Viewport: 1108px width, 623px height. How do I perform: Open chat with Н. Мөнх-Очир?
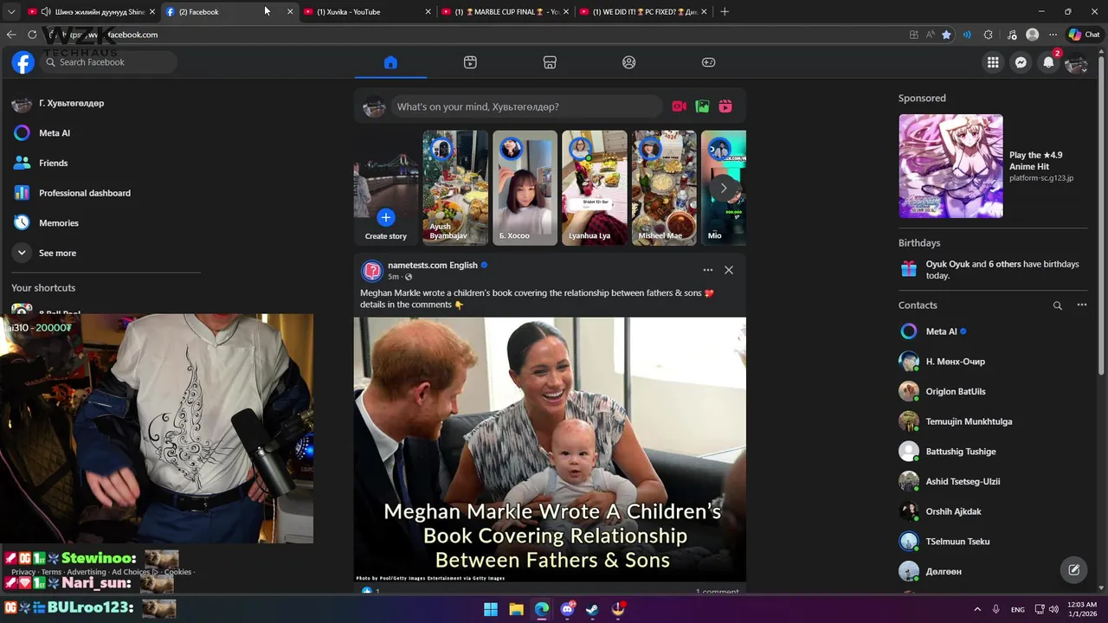[x=992, y=362]
